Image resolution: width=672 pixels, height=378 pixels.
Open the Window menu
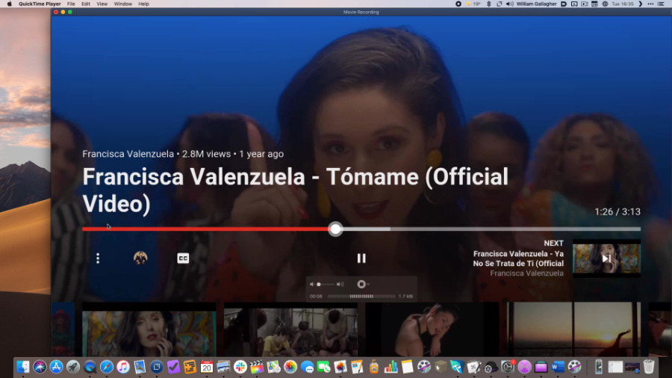pos(123,4)
